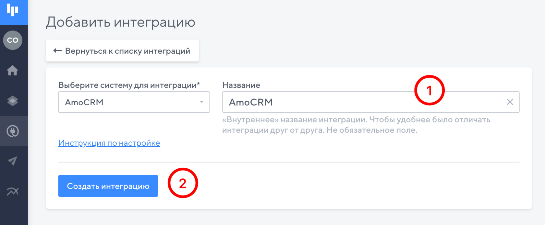Open the CO account avatar
545x225 pixels.
13,40
